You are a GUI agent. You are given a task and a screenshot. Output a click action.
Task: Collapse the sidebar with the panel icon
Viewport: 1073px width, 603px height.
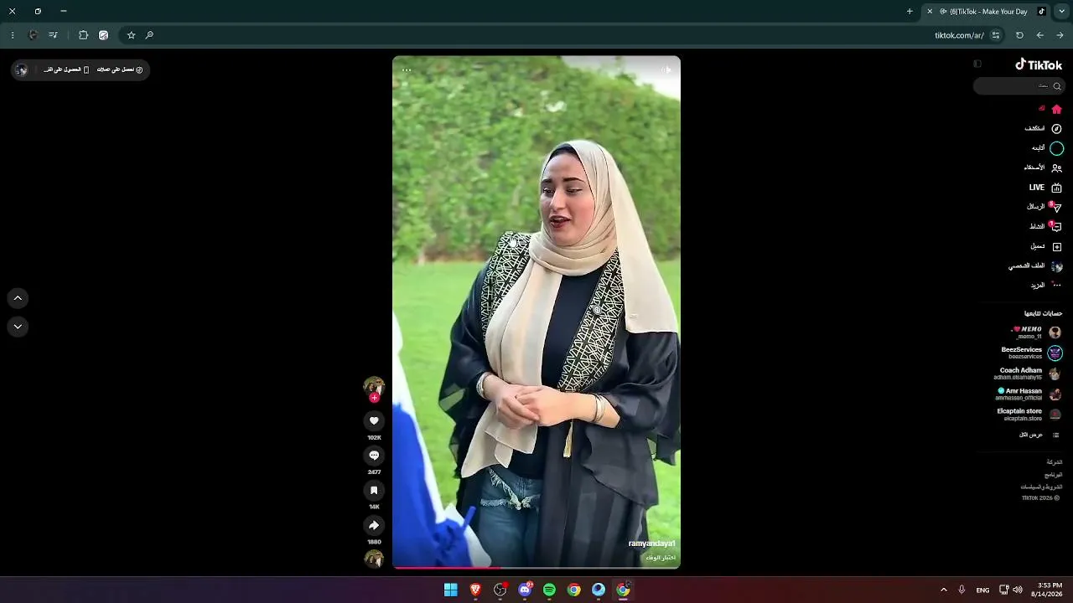tap(977, 64)
